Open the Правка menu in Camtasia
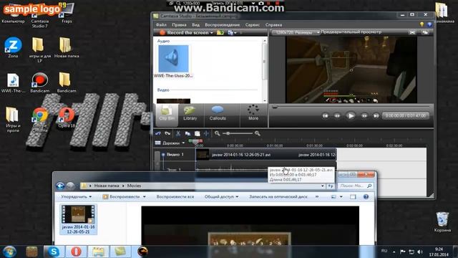 179,25
